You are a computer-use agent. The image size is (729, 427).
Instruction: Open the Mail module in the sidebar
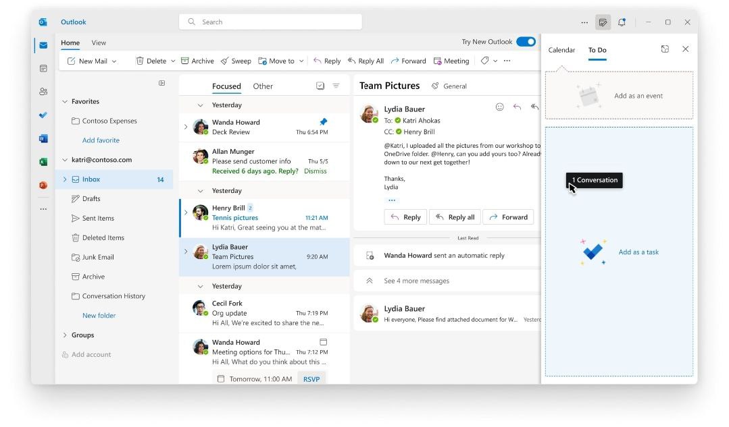point(43,45)
